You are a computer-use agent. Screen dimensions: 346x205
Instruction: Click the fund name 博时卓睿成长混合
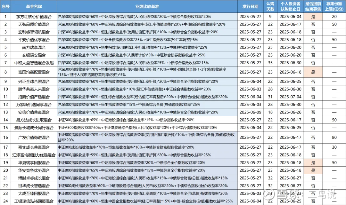click(x=34, y=178)
